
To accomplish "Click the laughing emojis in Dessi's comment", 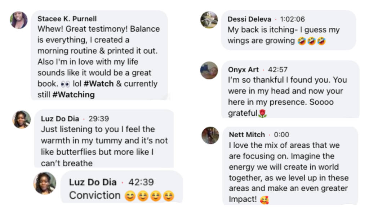I will [x=312, y=41].
